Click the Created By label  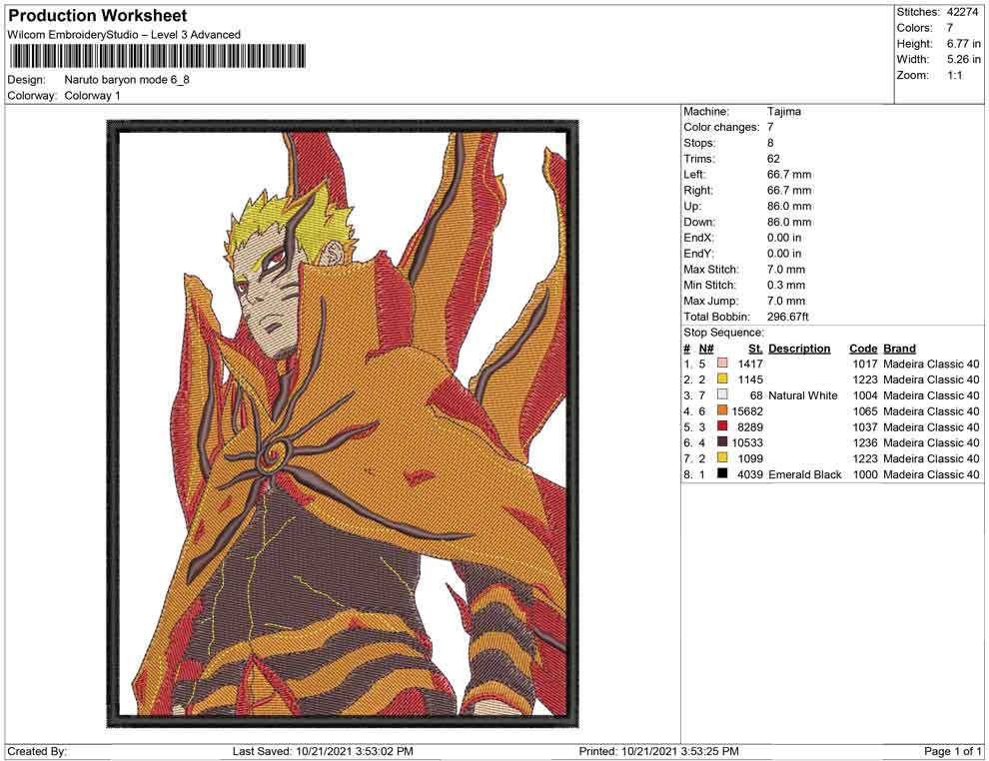[x=37, y=751]
